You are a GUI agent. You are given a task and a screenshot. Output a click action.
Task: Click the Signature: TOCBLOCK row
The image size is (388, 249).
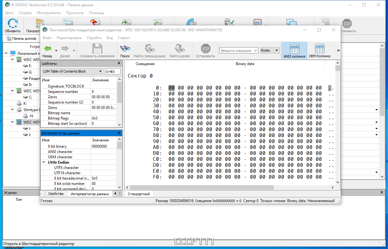click(x=79, y=86)
